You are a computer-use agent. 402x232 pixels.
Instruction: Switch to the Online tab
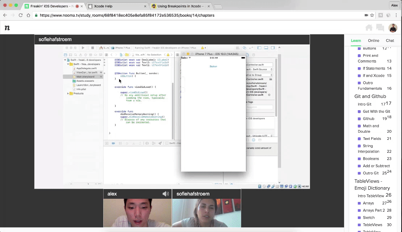tap(373, 40)
